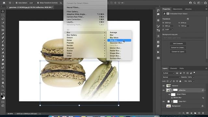Click the foreground color black swatch
Screen dimensions: 208x117
click(2, 97)
